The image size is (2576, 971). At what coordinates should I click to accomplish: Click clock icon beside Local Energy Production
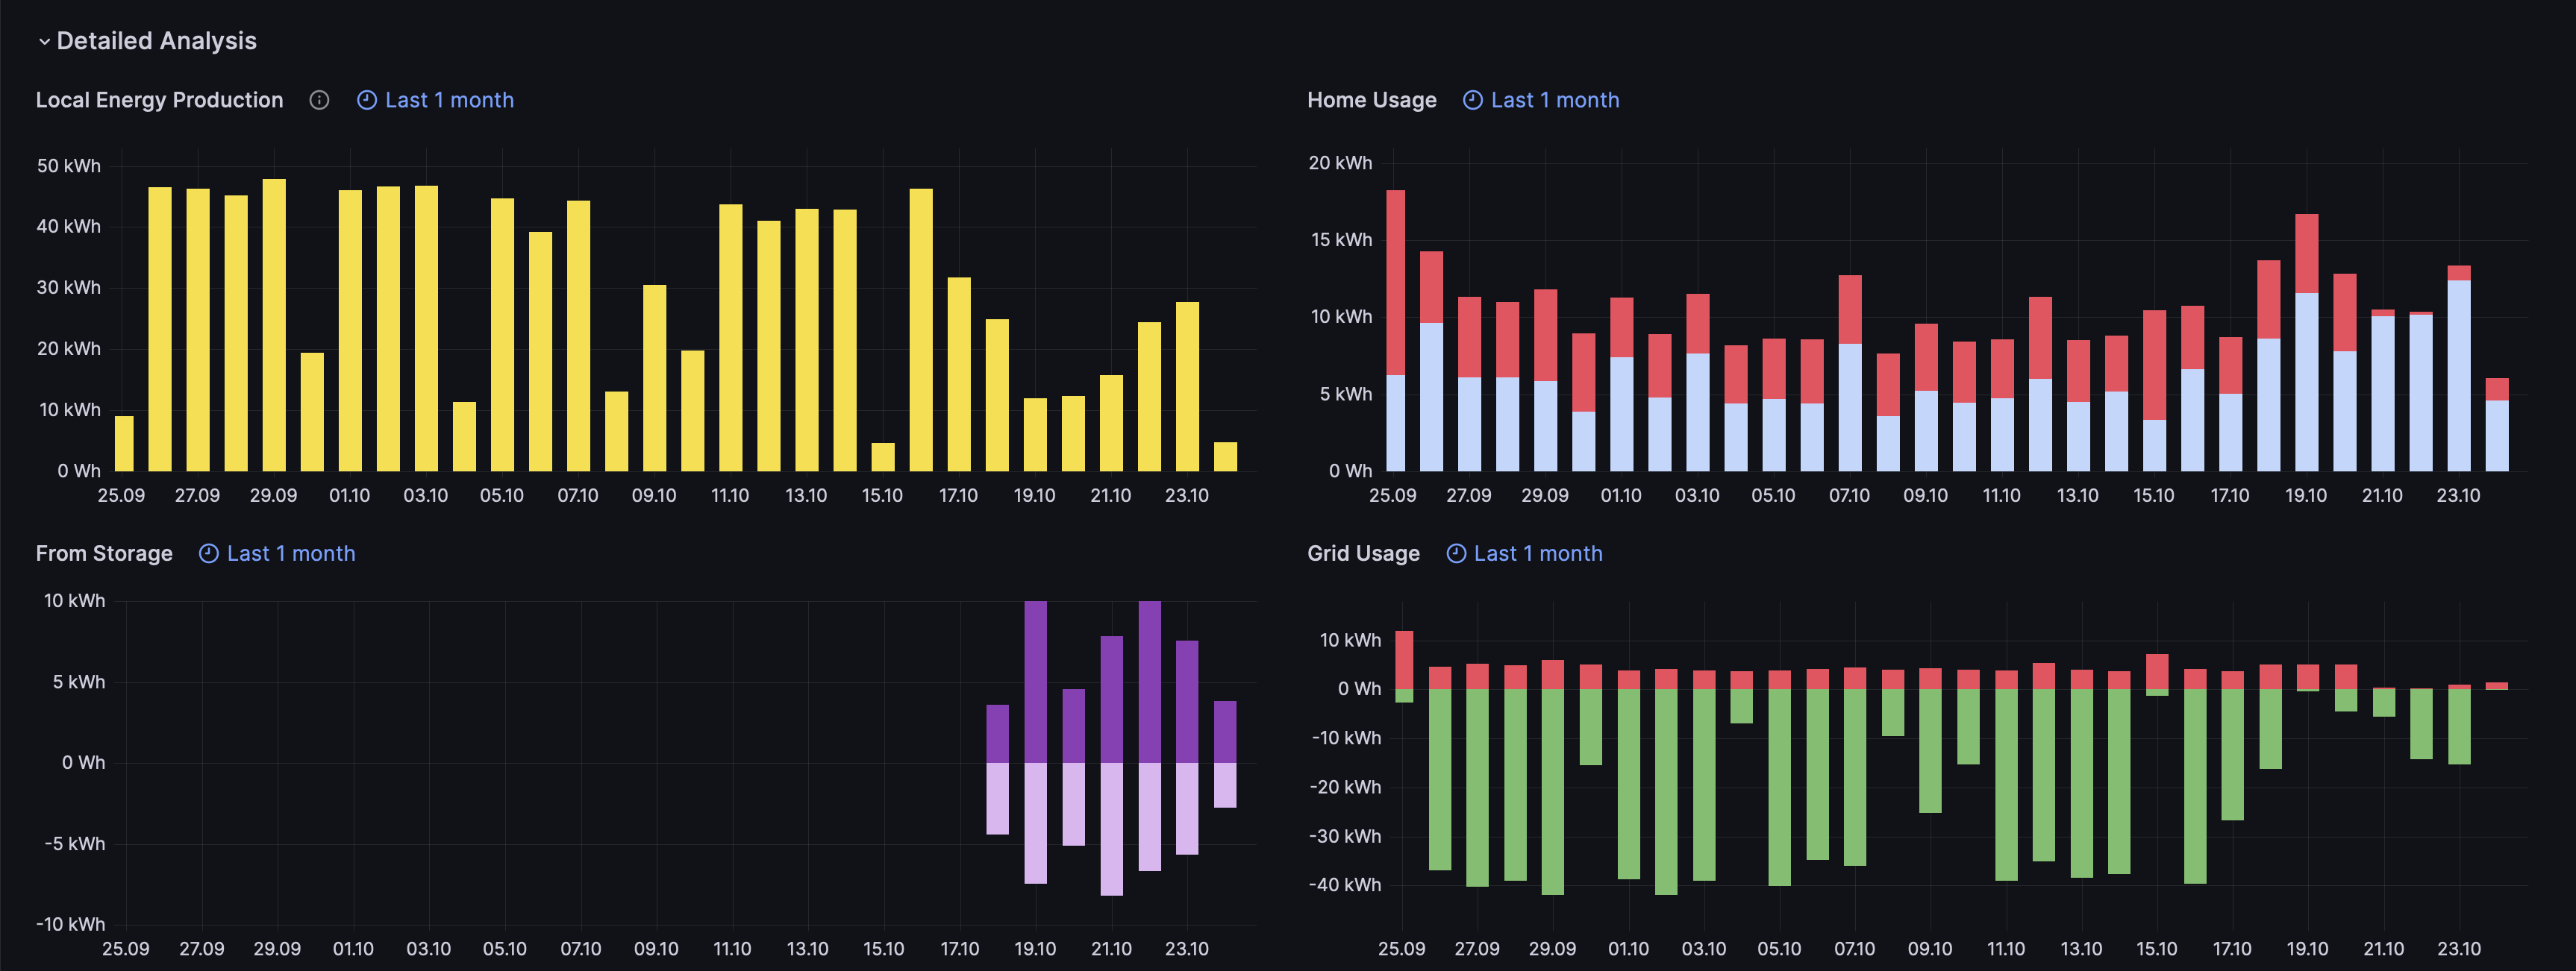click(367, 100)
